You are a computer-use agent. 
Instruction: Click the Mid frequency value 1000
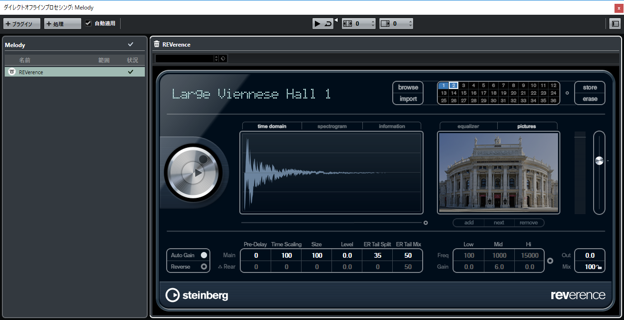pos(499,255)
